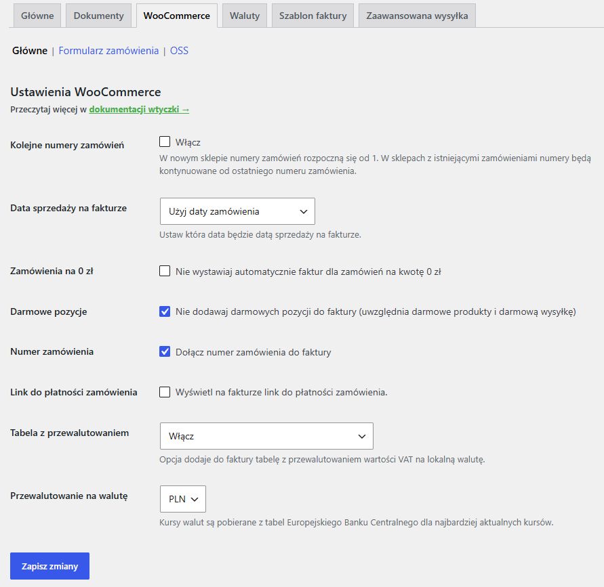Click 'Wyświetl na fakturze link' text

(281, 393)
